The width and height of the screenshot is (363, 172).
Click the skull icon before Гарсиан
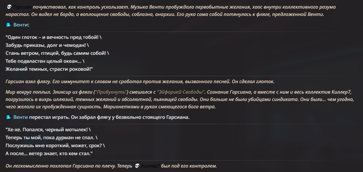[x=9, y=7]
